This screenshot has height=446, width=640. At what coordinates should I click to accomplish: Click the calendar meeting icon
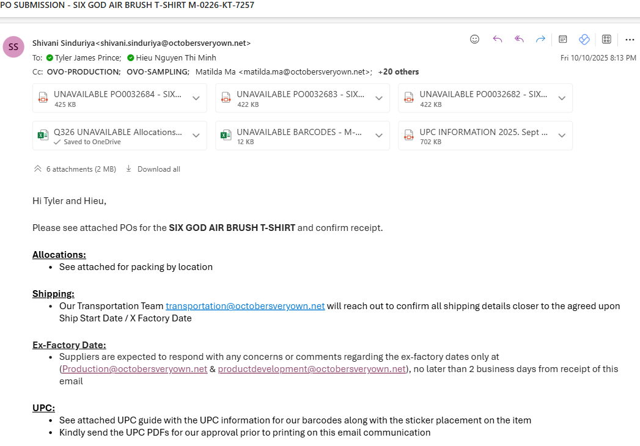coord(563,39)
